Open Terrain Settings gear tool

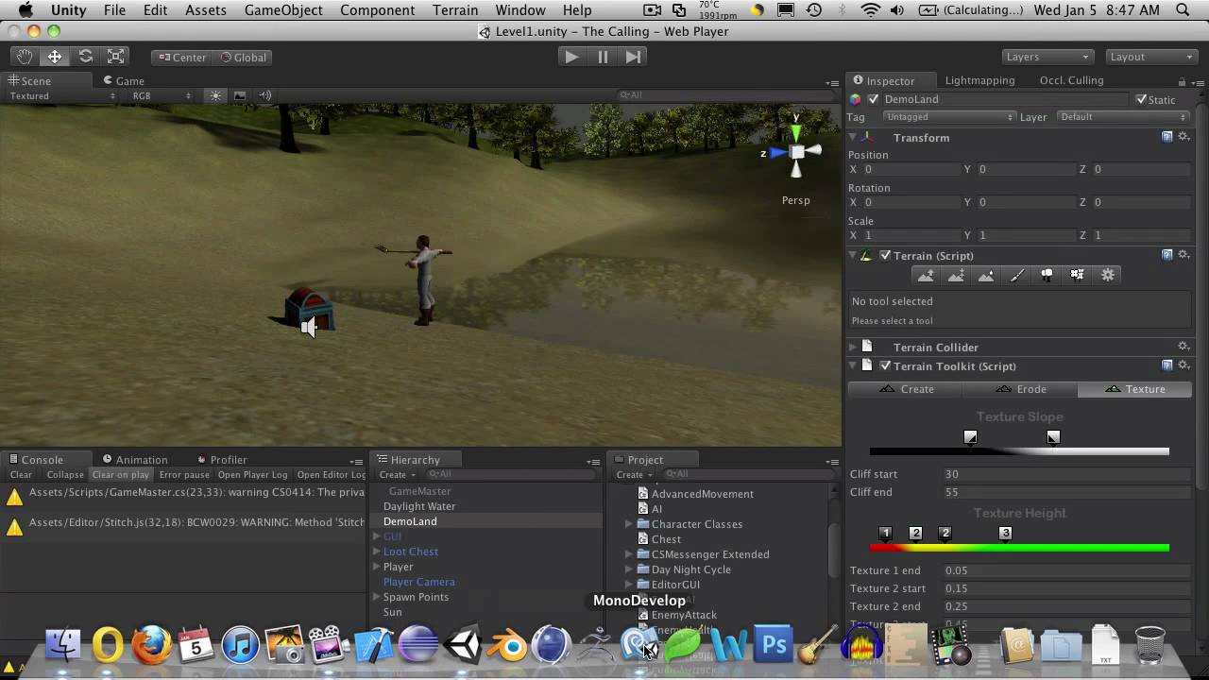click(x=1108, y=275)
